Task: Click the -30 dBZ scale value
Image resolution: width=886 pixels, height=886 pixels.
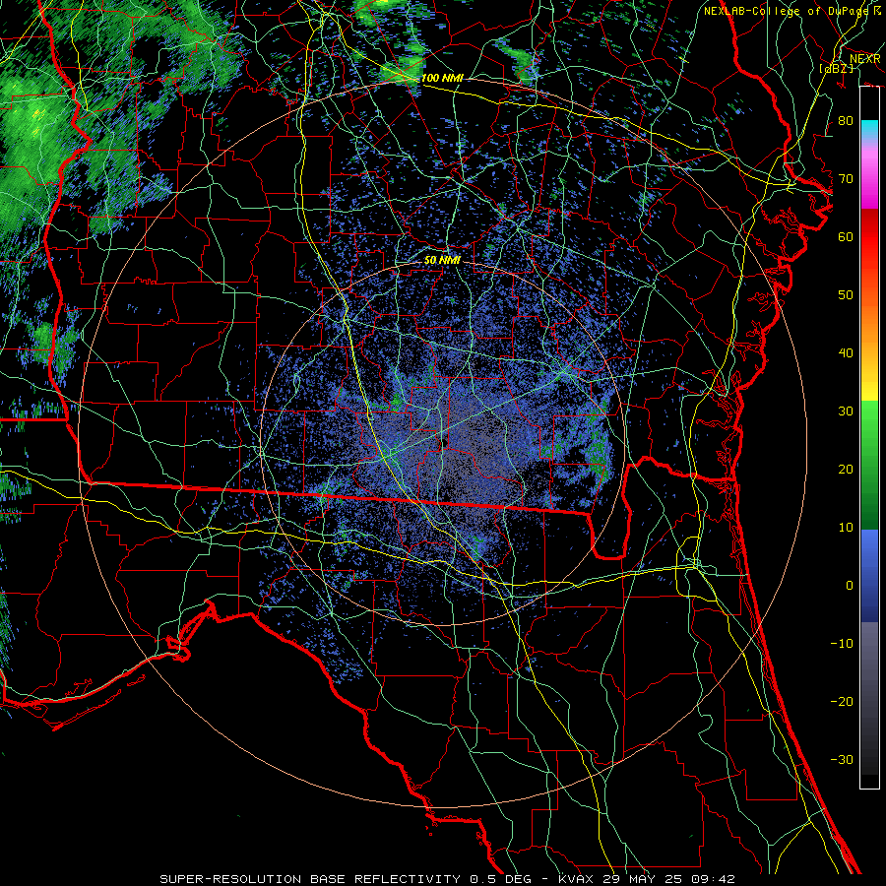Action: [842, 759]
